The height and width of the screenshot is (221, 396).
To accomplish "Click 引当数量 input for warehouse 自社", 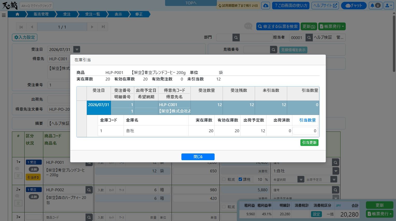I will (305, 131).
